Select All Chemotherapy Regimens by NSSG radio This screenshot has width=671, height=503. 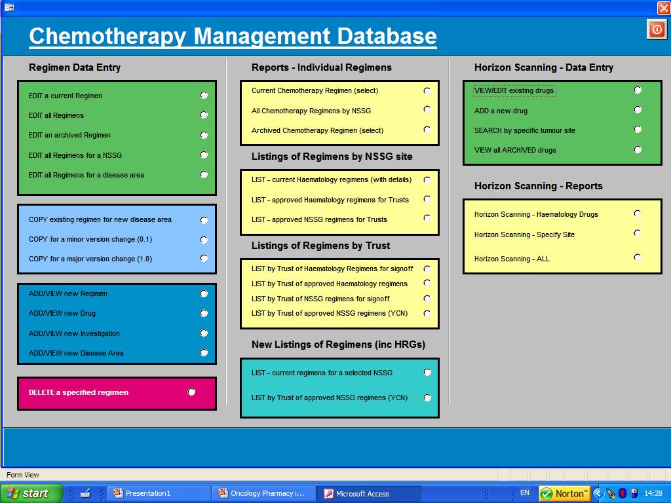pos(427,109)
